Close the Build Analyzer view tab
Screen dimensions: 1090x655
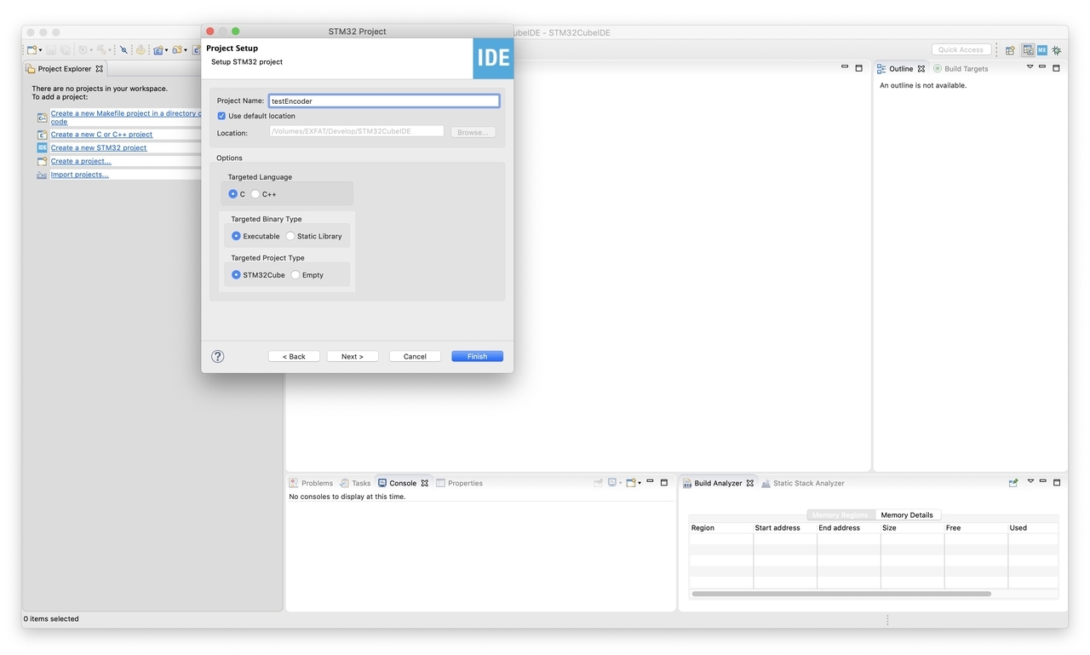[x=749, y=483]
